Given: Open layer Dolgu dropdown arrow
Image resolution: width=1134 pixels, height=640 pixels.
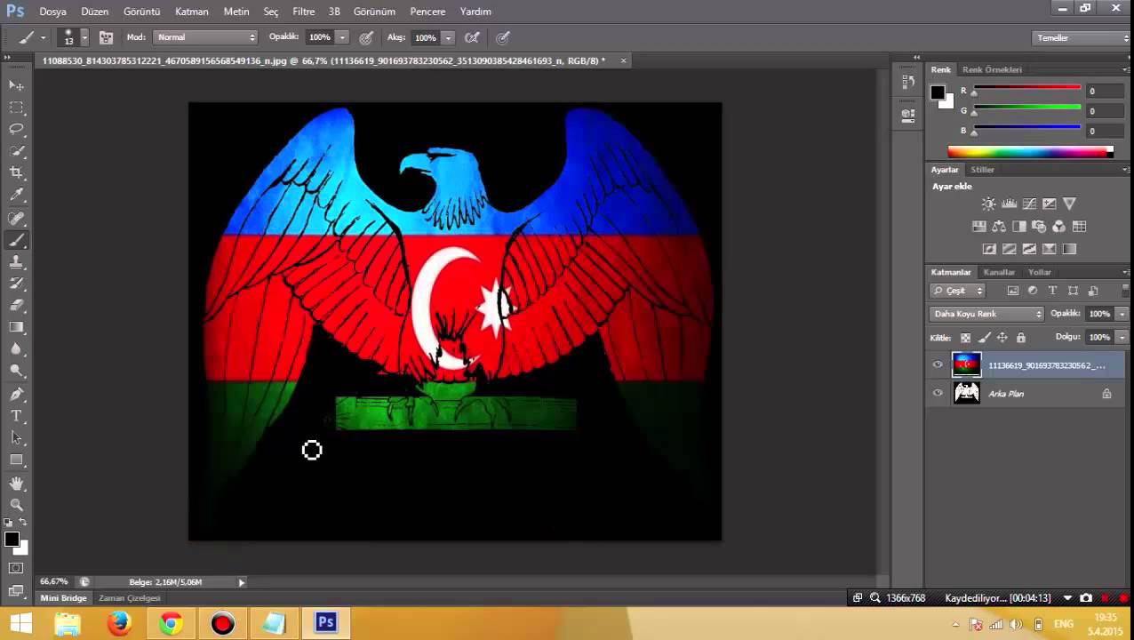Looking at the screenshot, I should coord(1122,338).
